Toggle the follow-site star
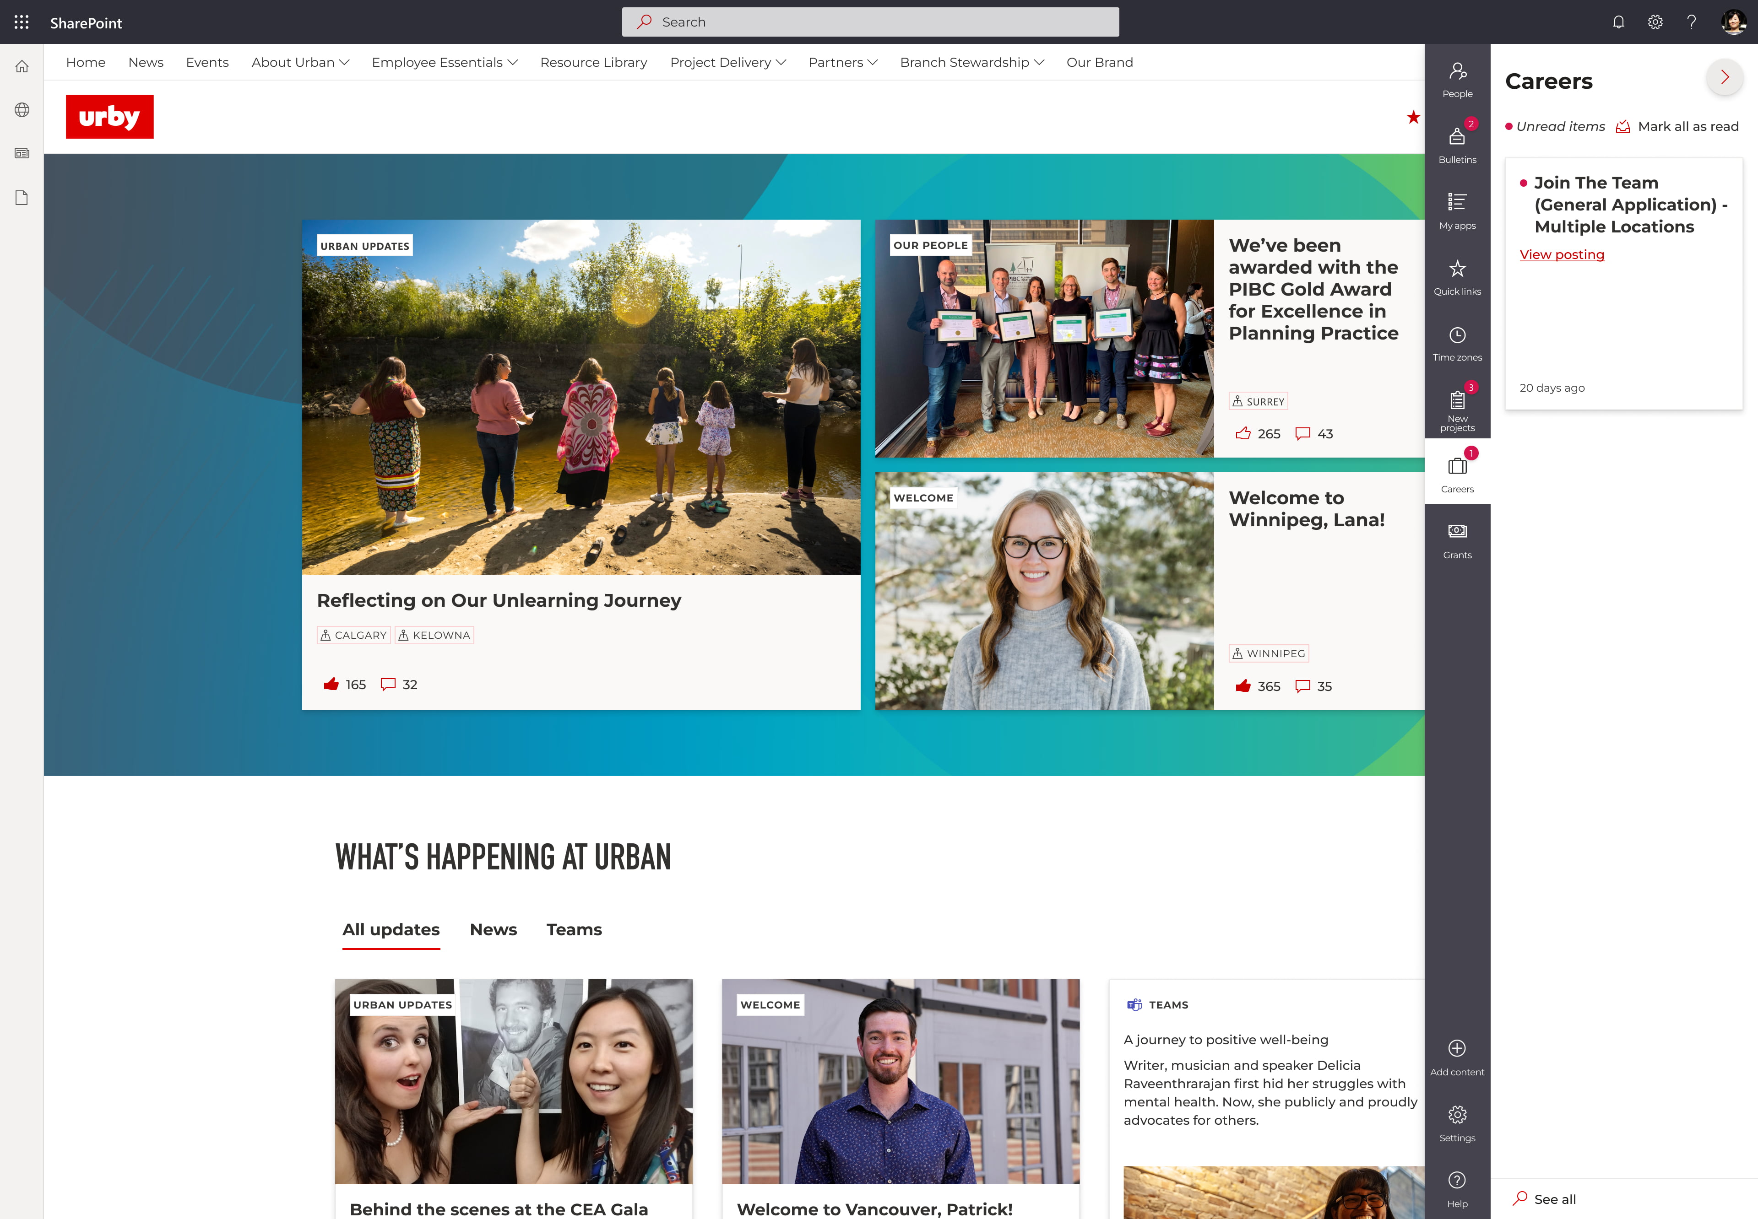 pyautogui.click(x=1414, y=117)
